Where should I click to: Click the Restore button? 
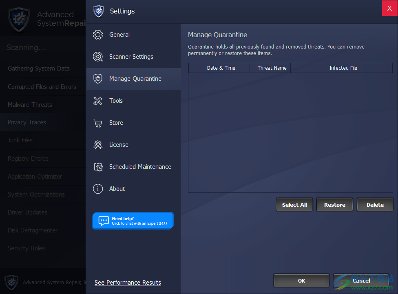click(335, 205)
